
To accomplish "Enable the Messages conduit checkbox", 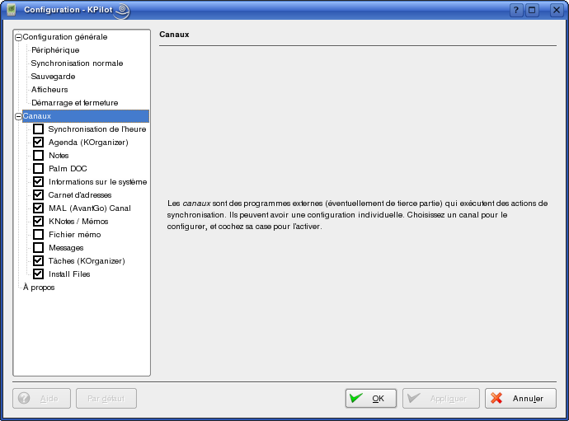I will 38,248.
